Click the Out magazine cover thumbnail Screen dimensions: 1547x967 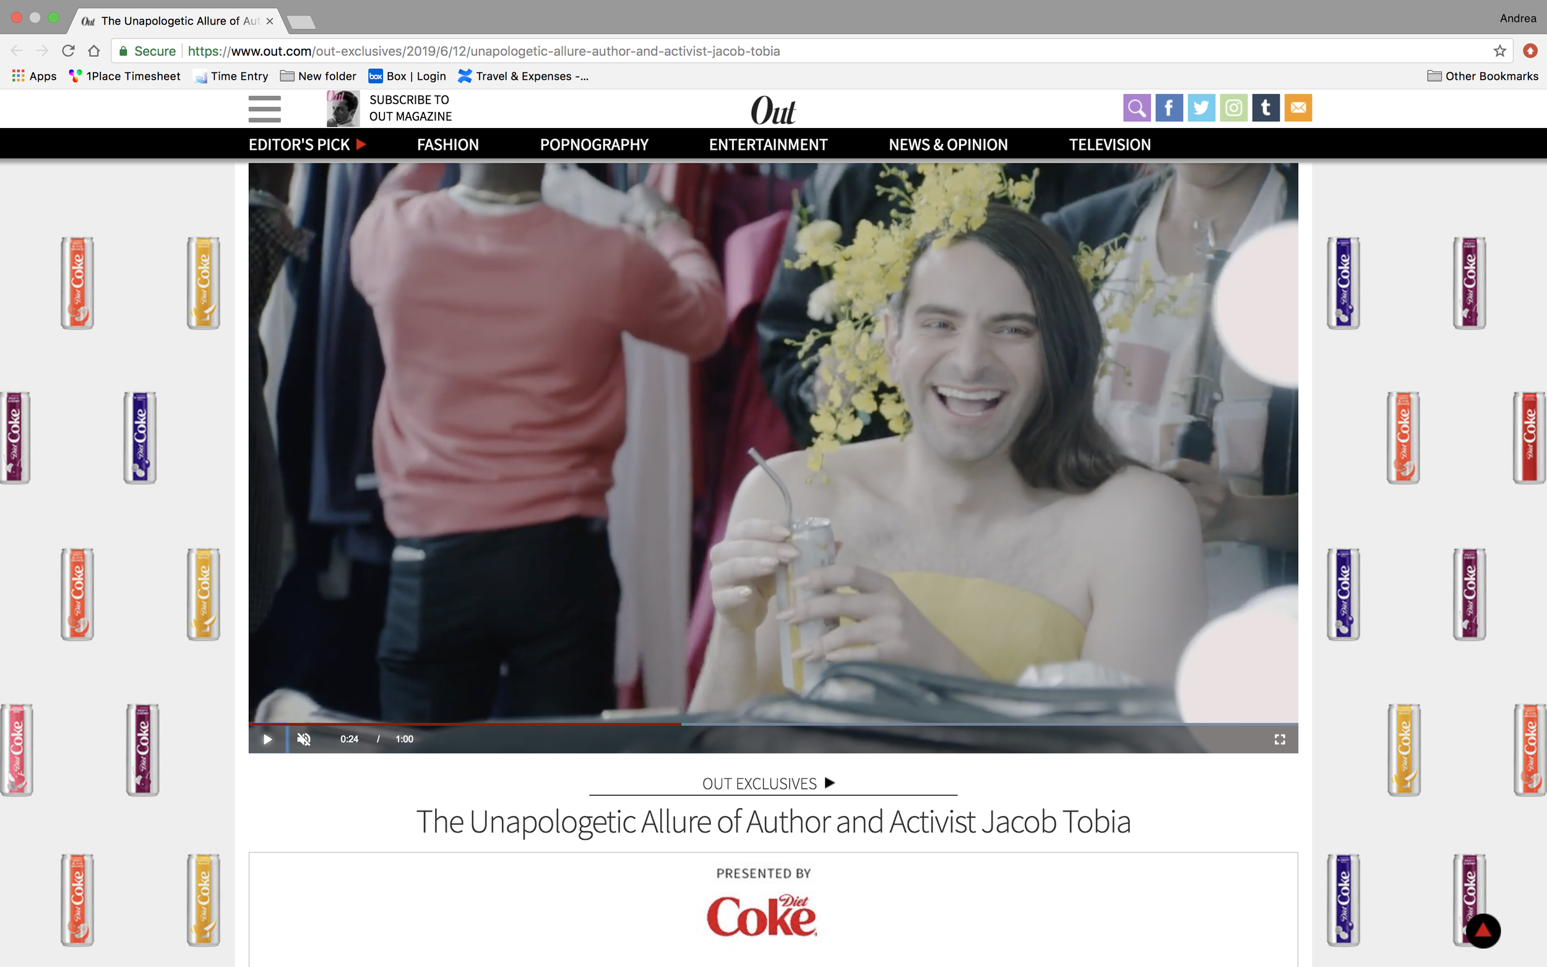tap(343, 108)
